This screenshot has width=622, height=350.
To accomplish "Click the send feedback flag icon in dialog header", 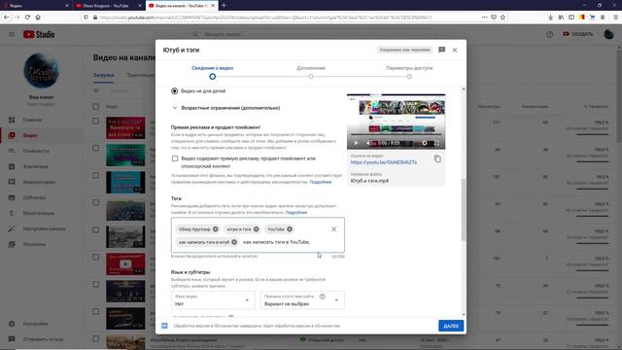I will pos(441,50).
